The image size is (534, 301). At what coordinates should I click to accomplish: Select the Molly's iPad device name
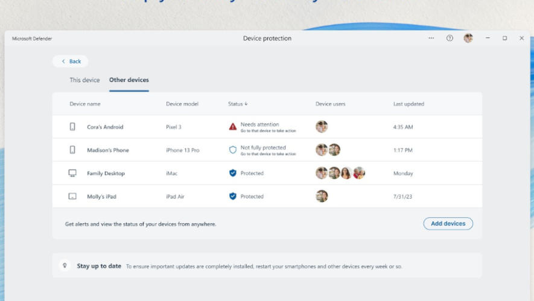[101, 197]
